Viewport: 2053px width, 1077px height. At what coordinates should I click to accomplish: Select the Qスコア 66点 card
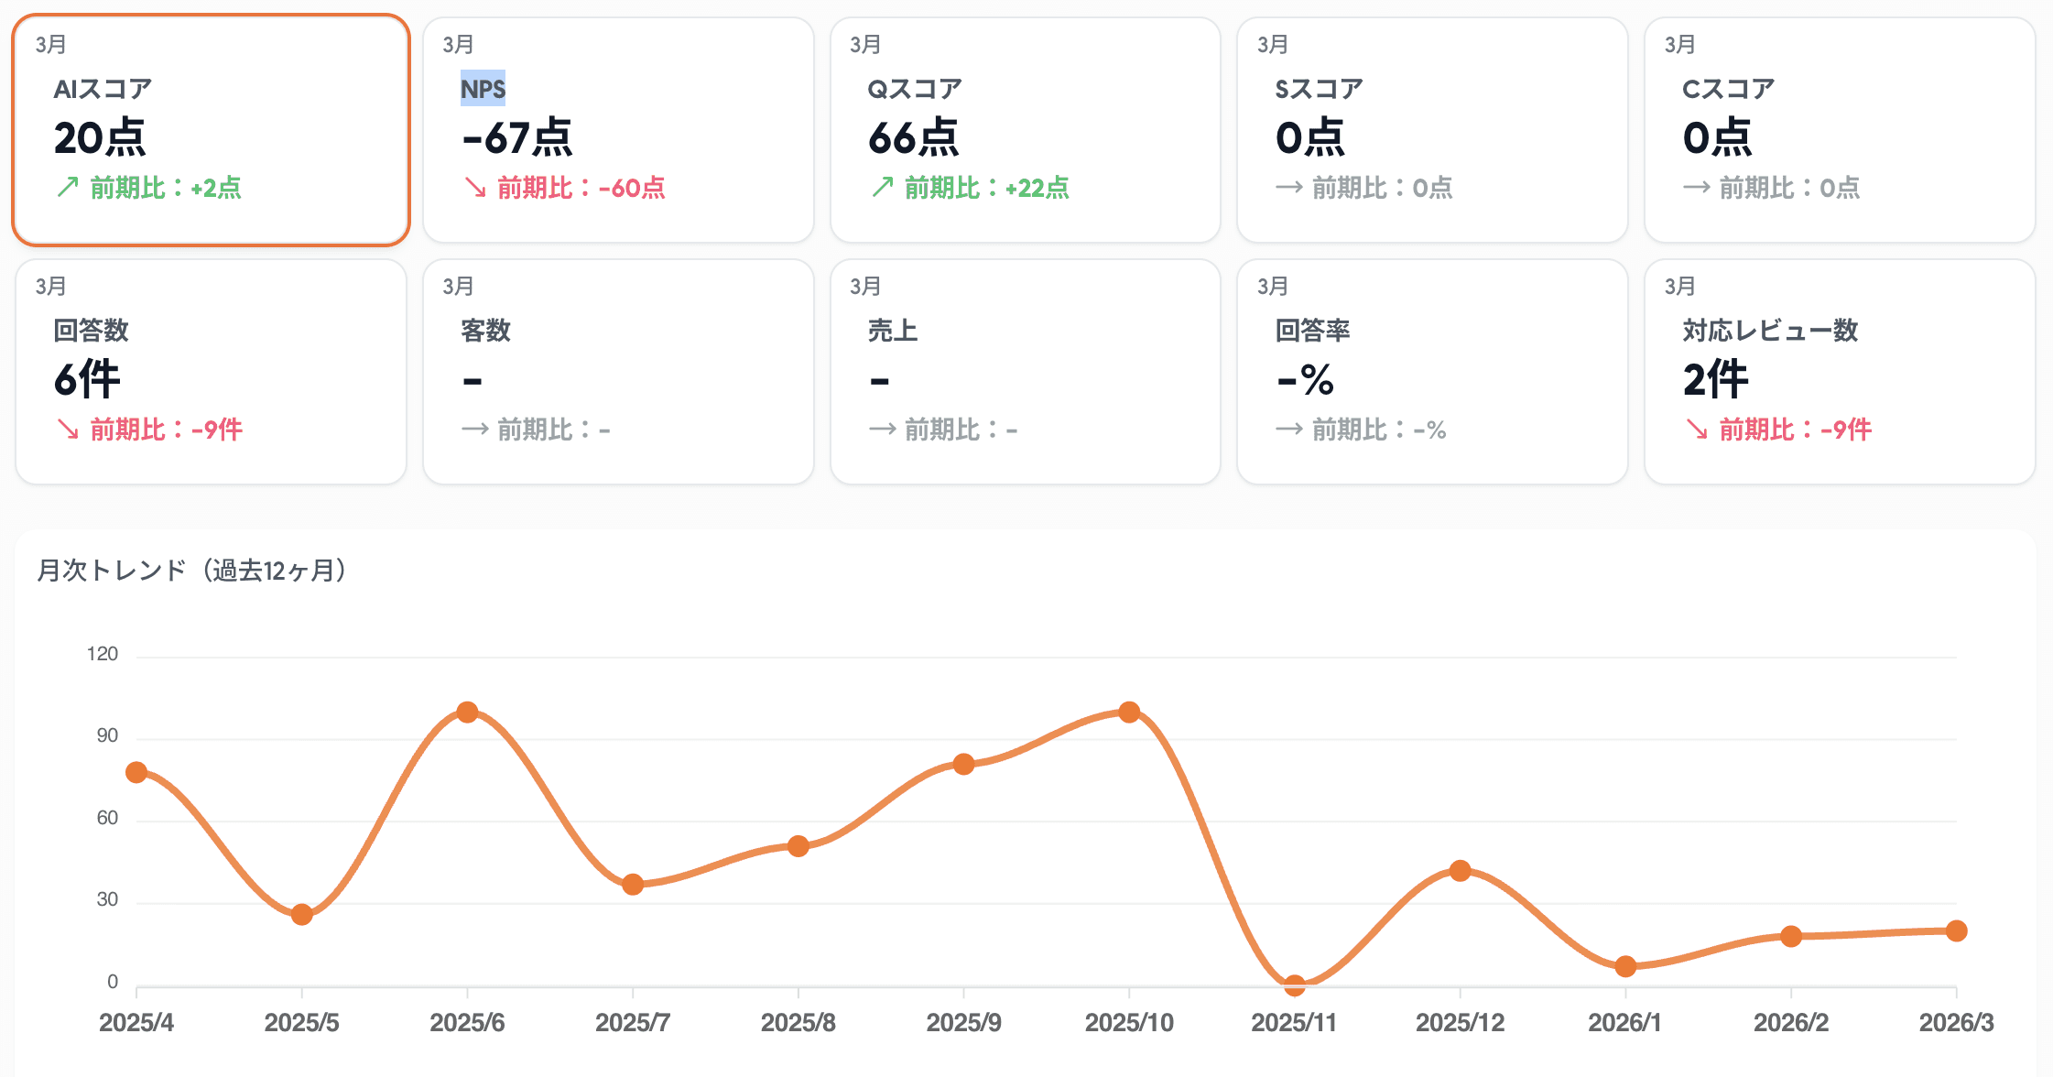click(x=1025, y=130)
